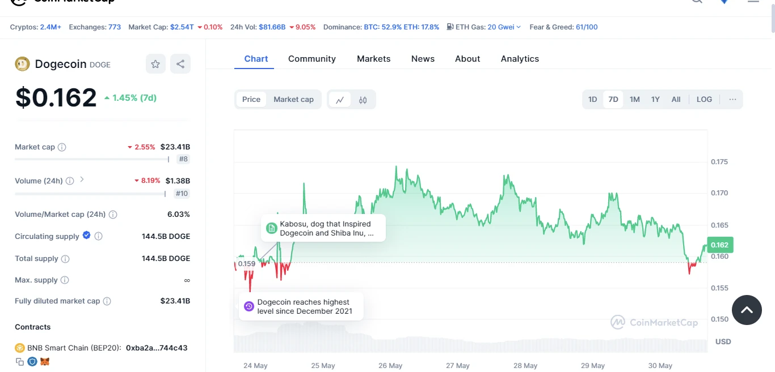Open the BTC 52.9% ETH 17.8% dominance link

pos(402,27)
